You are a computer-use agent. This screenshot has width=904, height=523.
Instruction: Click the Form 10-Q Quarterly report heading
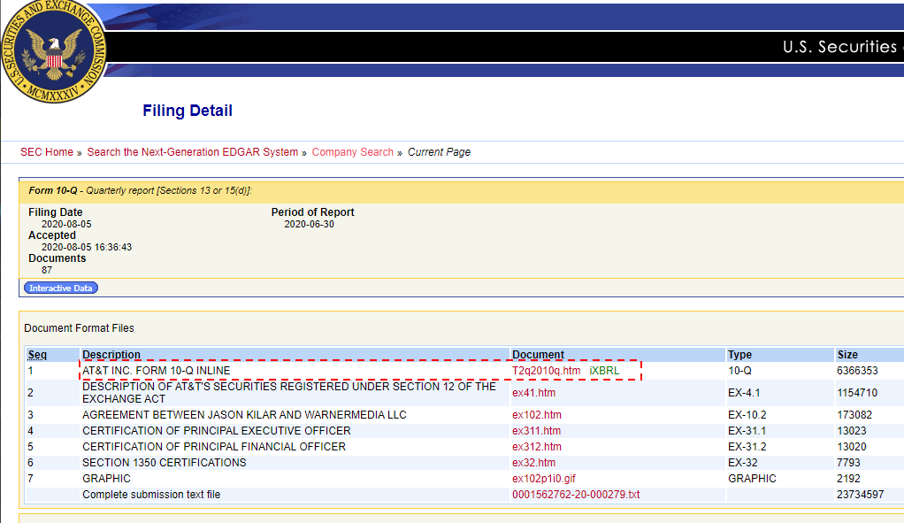140,191
